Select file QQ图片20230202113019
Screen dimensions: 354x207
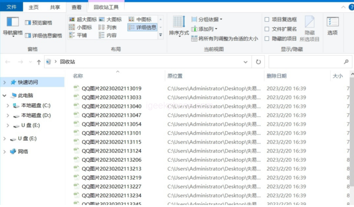click(x=111, y=89)
